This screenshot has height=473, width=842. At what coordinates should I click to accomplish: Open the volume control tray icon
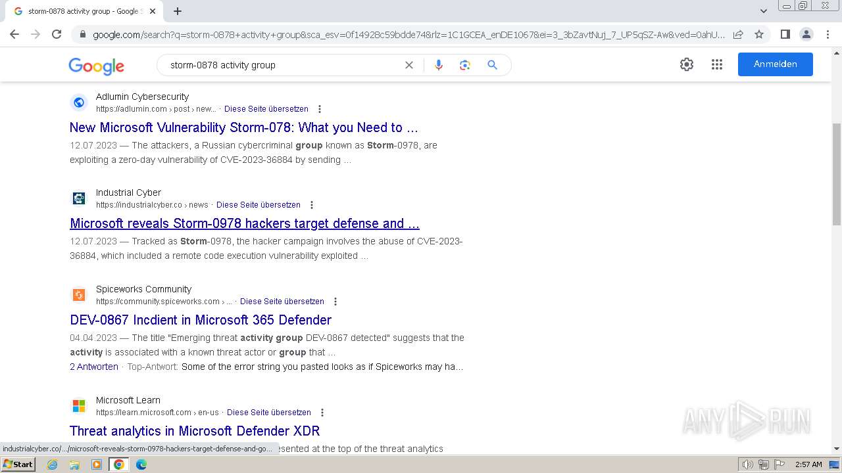click(748, 464)
